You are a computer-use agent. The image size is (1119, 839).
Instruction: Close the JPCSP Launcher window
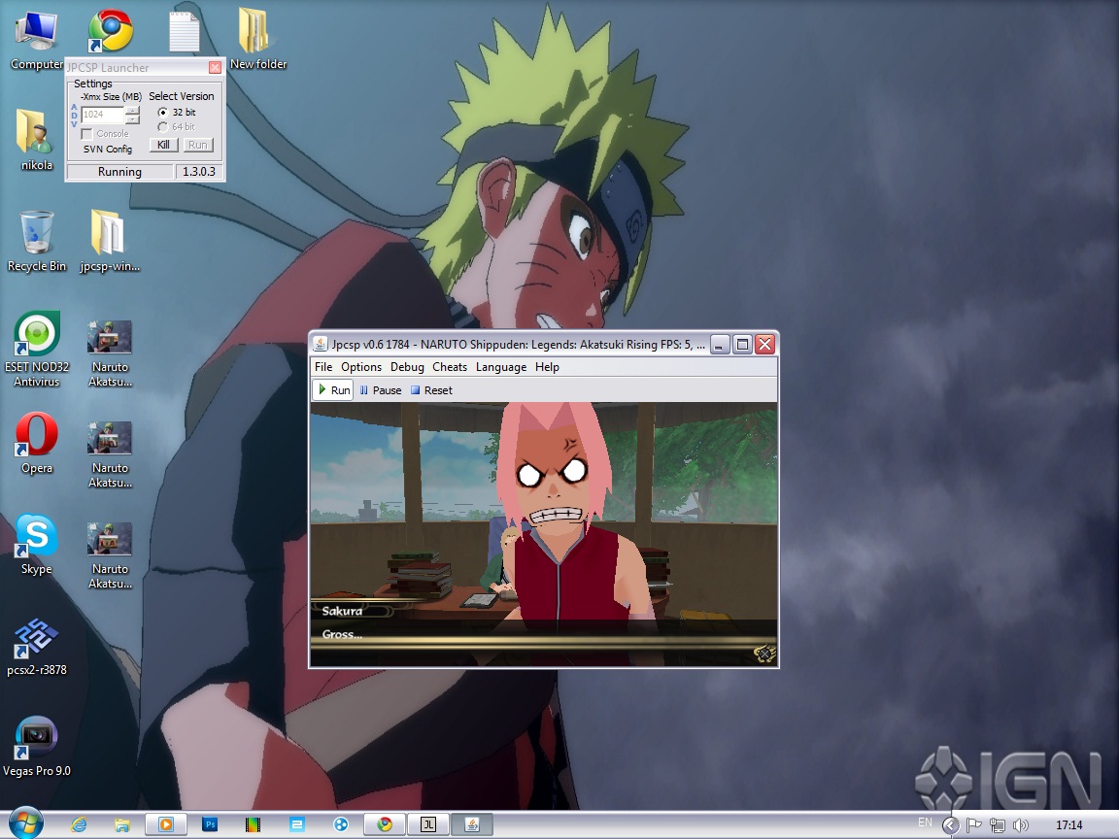[x=215, y=67]
